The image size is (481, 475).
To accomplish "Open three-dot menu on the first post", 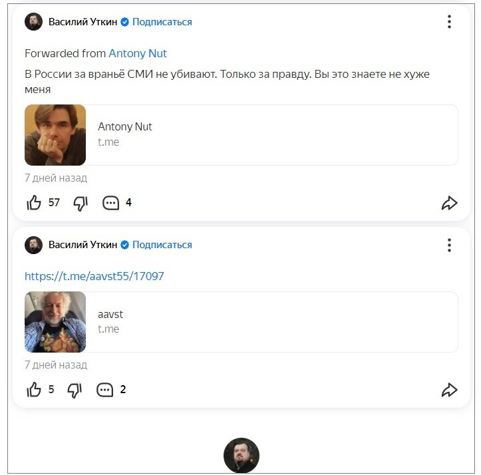I will pos(449,22).
